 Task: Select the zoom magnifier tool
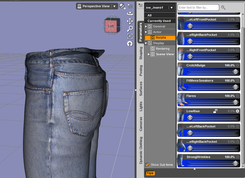click(x=130, y=29)
